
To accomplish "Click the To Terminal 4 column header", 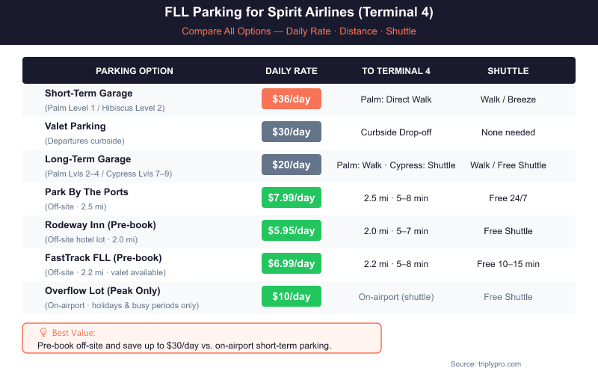I will pyautogui.click(x=396, y=71).
